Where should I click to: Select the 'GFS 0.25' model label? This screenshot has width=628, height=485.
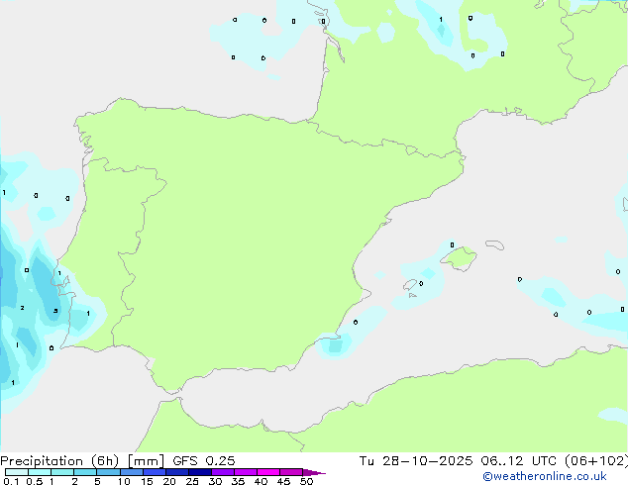(203, 461)
